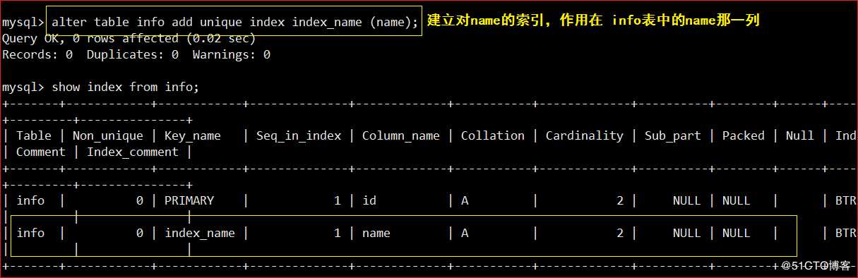858x278 pixels.
Task: Select the 'index_name' key name cell
Action: pos(200,233)
